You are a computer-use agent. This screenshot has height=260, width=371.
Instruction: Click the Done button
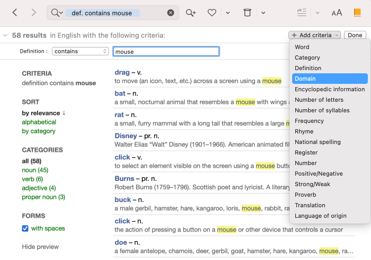(355, 35)
